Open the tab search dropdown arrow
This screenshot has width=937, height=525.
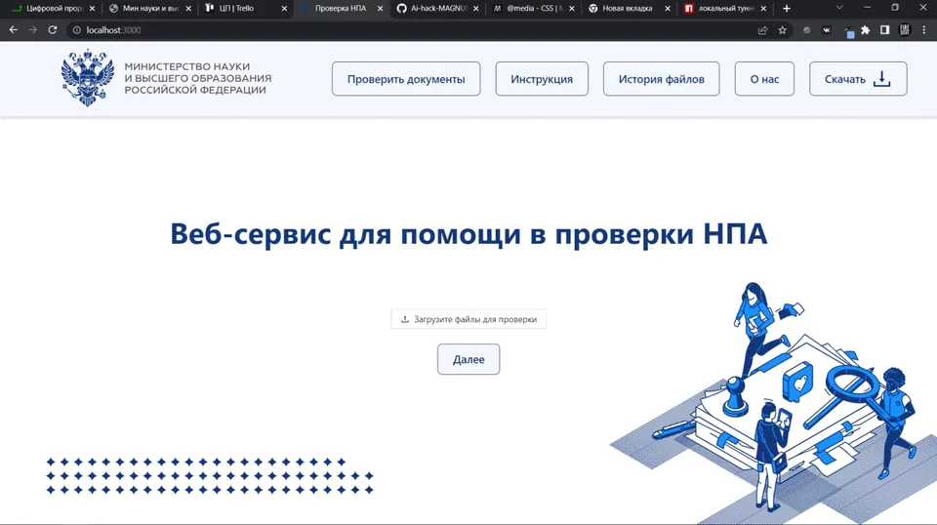[x=839, y=9]
